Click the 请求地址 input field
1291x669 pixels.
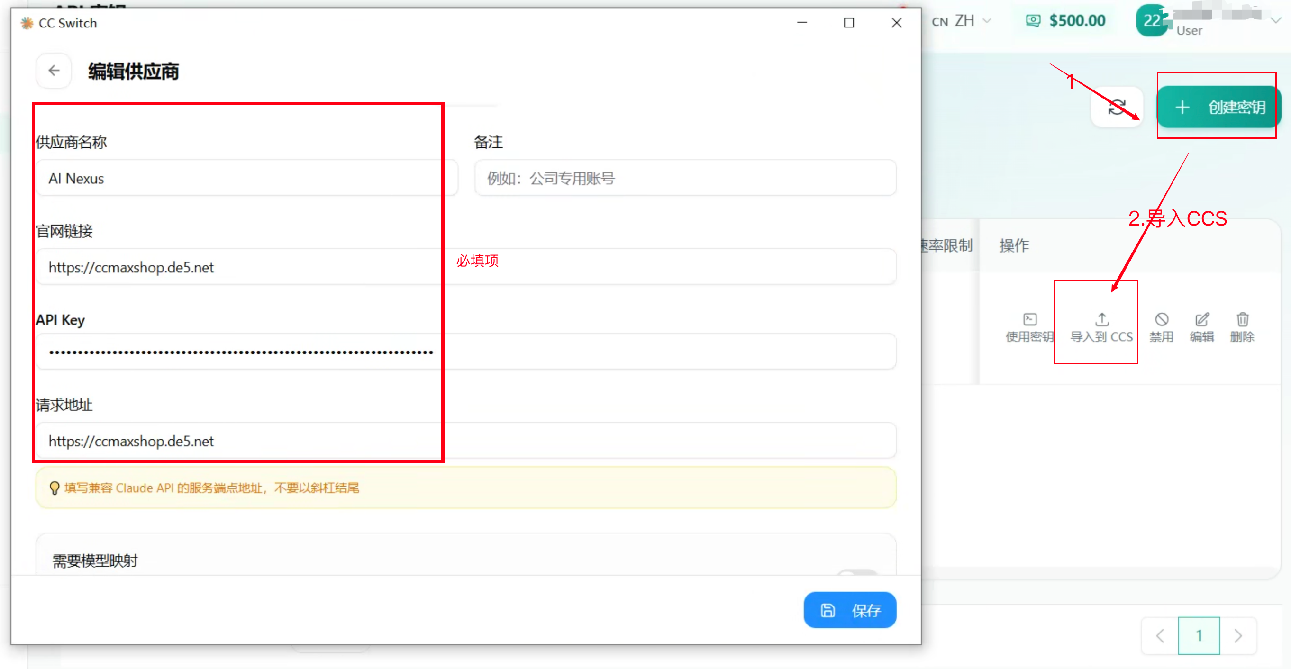tap(465, 441)
